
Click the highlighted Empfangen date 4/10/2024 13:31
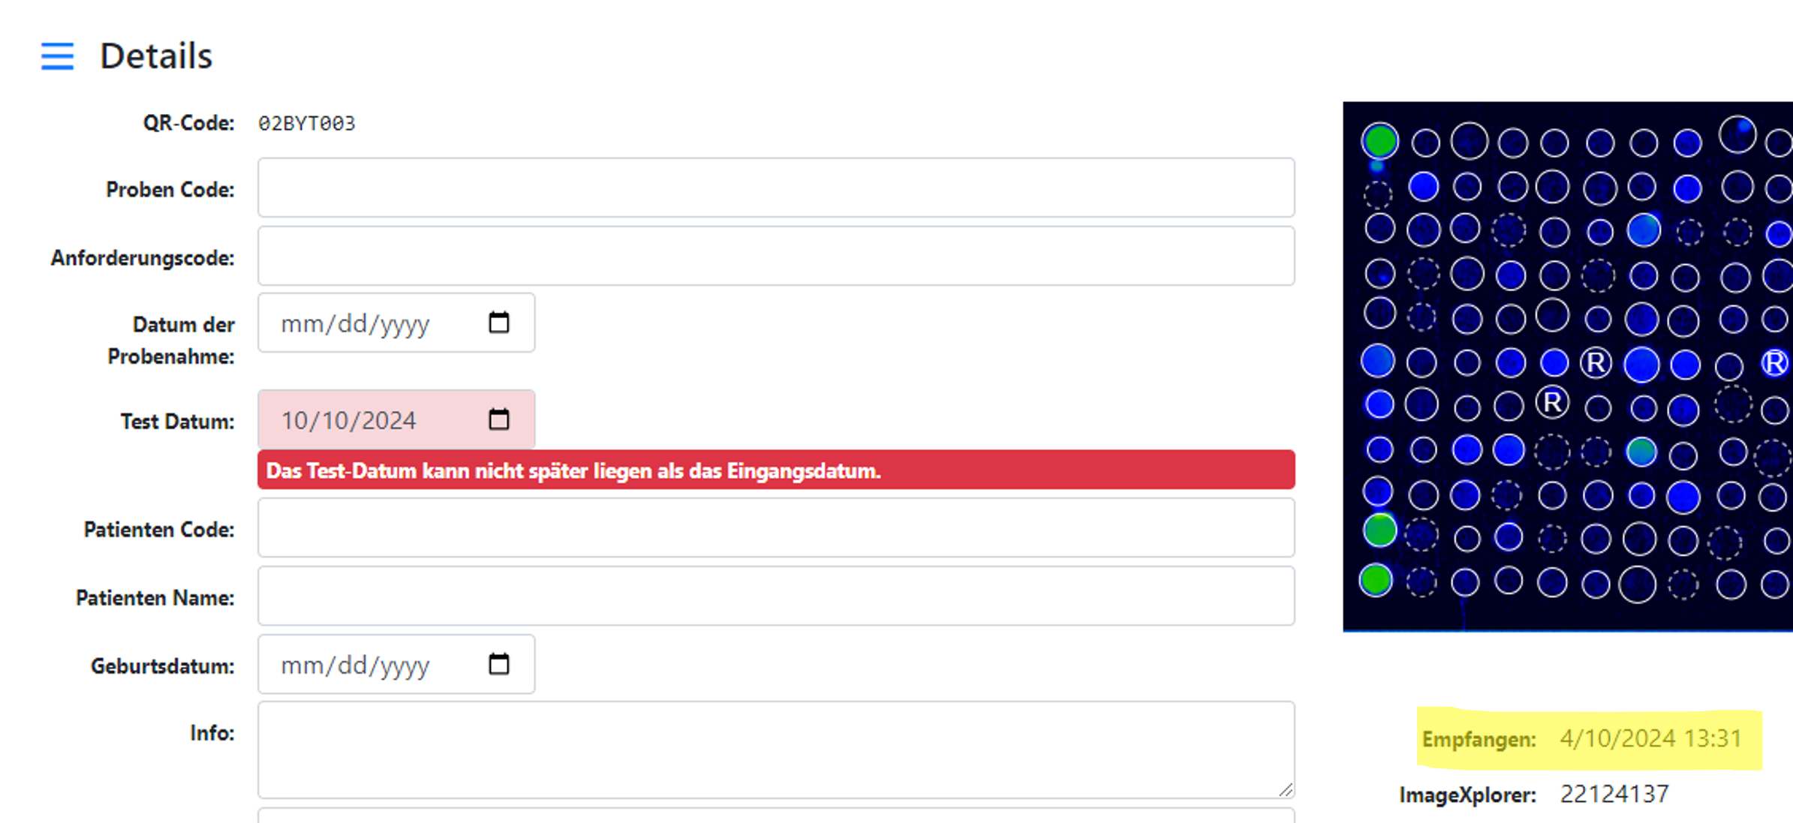[x=1650, y=739]
